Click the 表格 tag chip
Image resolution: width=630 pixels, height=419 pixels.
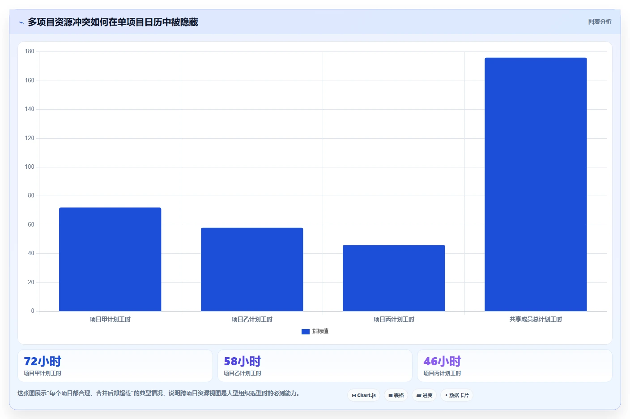click(396, 395)
